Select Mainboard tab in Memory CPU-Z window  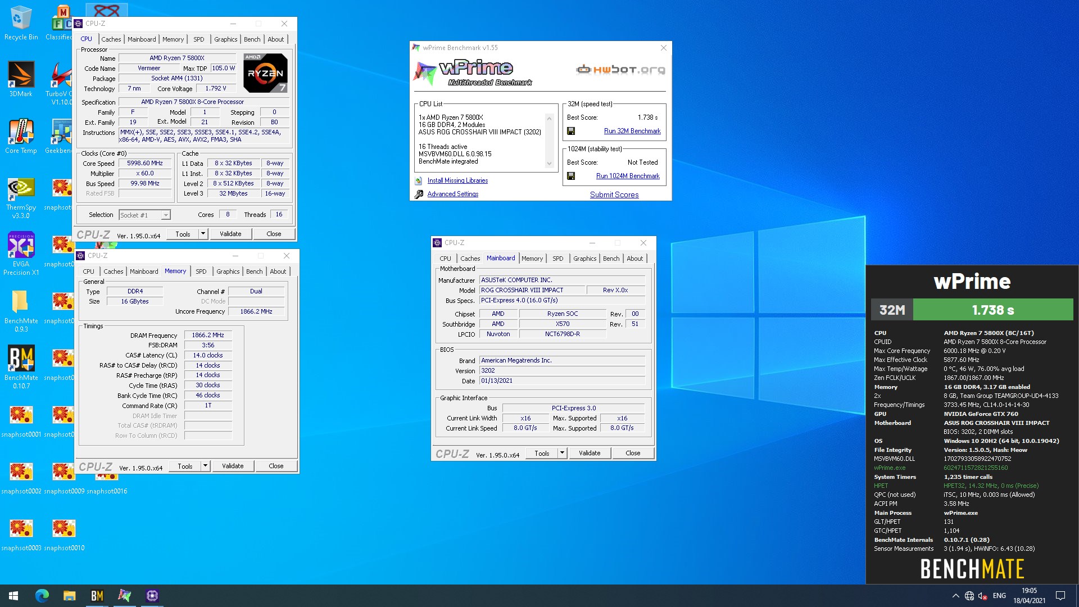(x=144, y=271)
